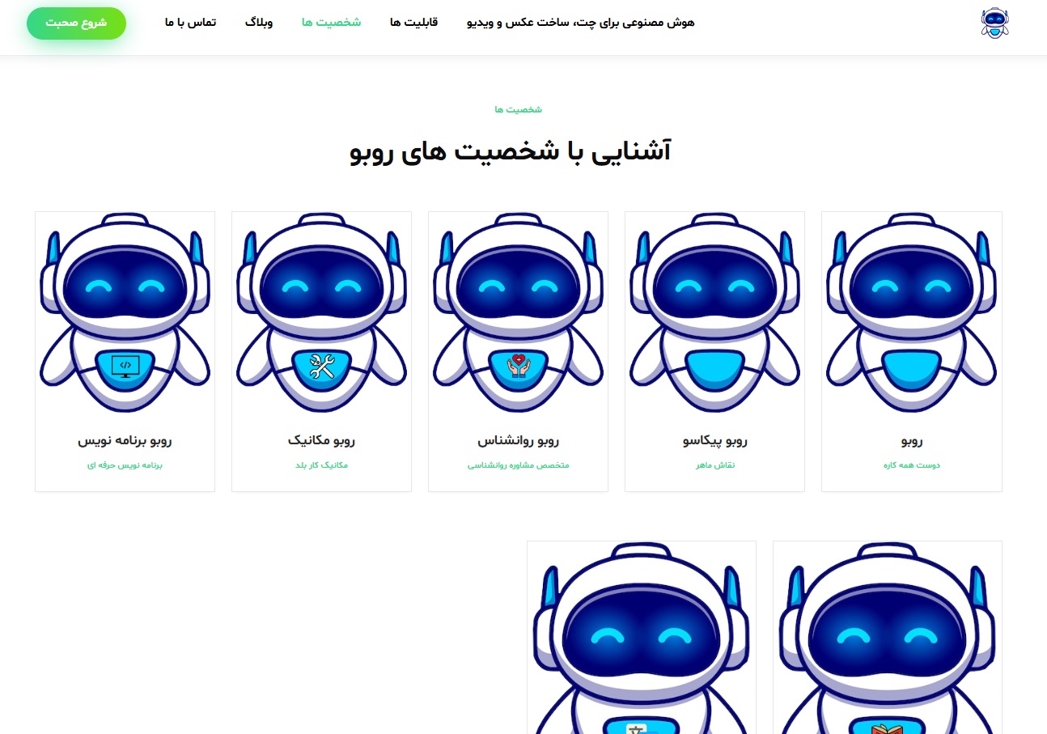Screen dimensions: 1047x734
Task: Click the heart-in-hands icon on psychologist robot
Action: click(x=518, y=367)
